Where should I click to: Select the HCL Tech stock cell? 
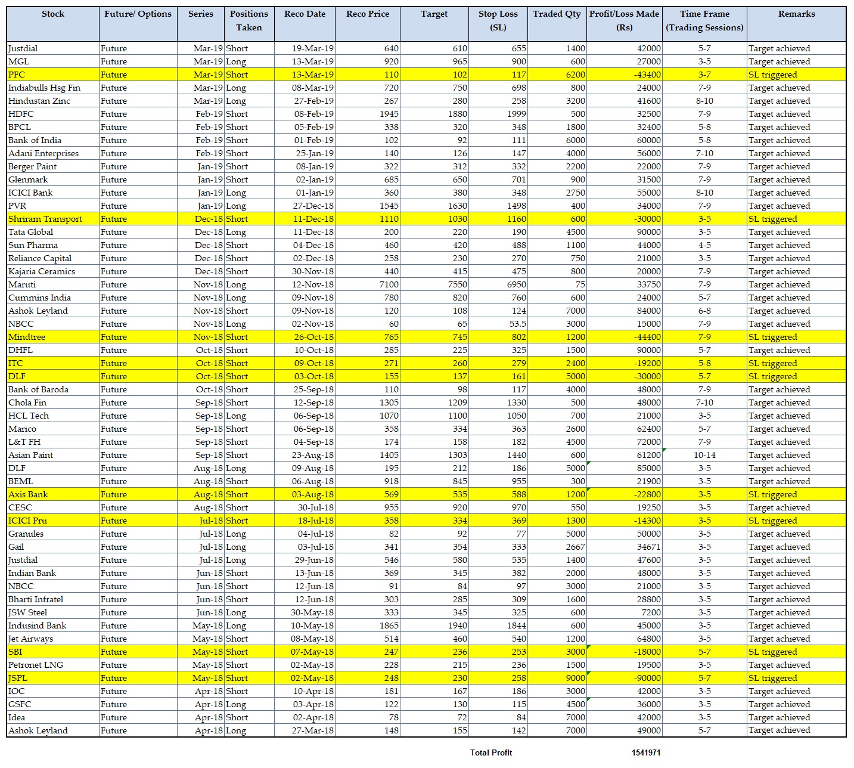[53, 416]
